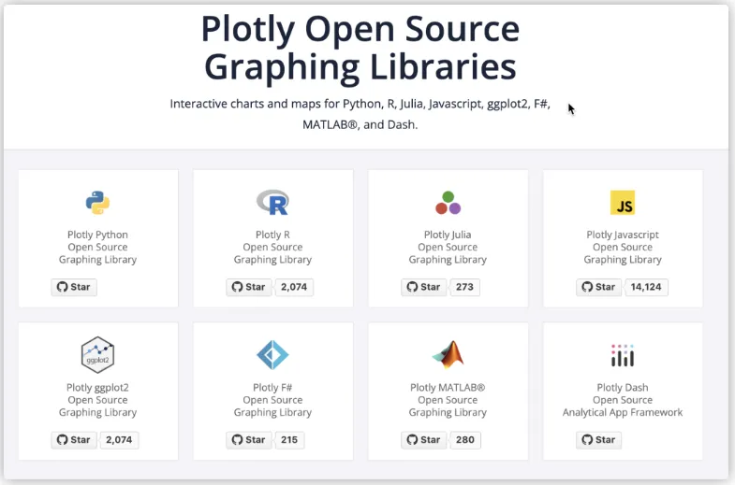The width and height of the screenshot is (735, 485).
Task: Star the Plotly Python repository
Action: pyautogui.click(x=74, y=287)
